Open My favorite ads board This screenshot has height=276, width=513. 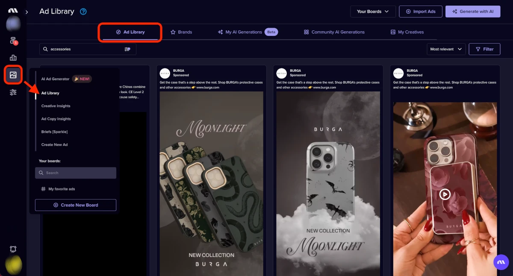(58, 189)
